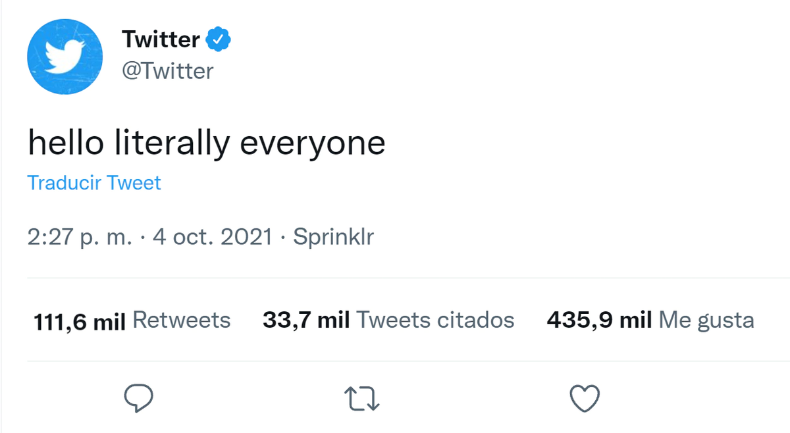
Task: Click the 435,9 mil likes count
Action: (x=599, y=320)
